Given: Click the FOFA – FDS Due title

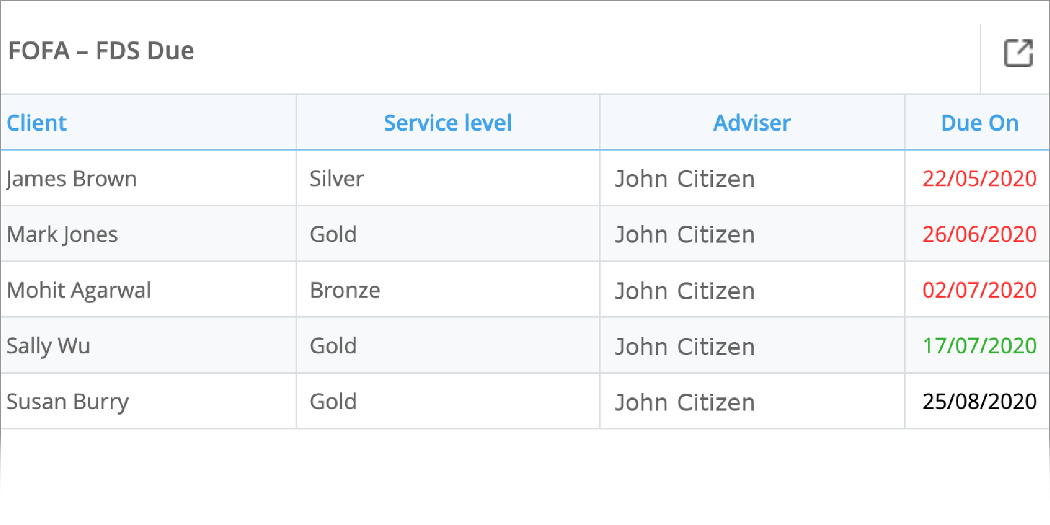Looking at the screenshot, I should [101, 51].
